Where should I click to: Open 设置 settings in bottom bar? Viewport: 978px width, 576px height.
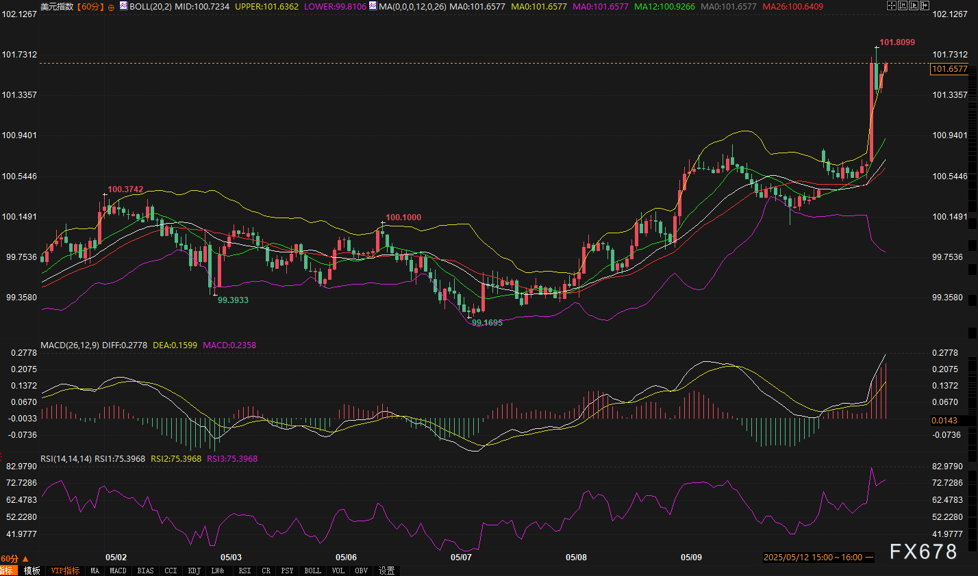tap(386, 571)
